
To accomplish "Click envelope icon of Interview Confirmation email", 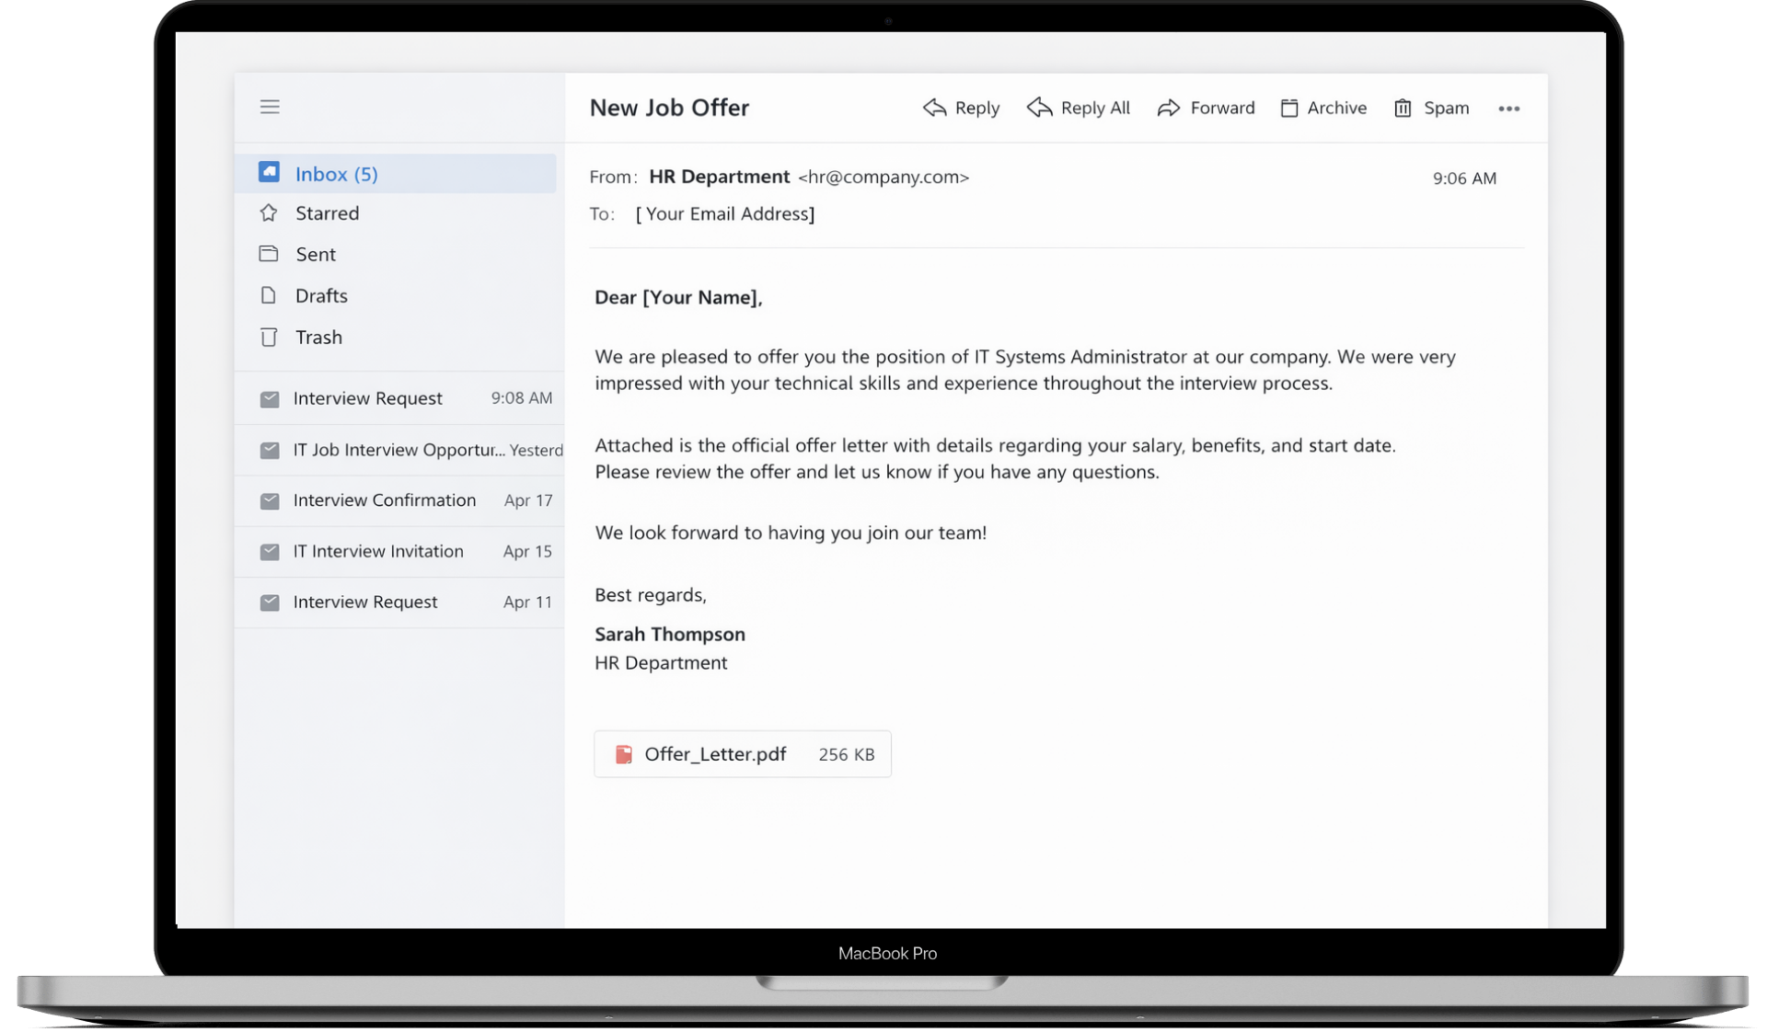I will tap(269, 500).
